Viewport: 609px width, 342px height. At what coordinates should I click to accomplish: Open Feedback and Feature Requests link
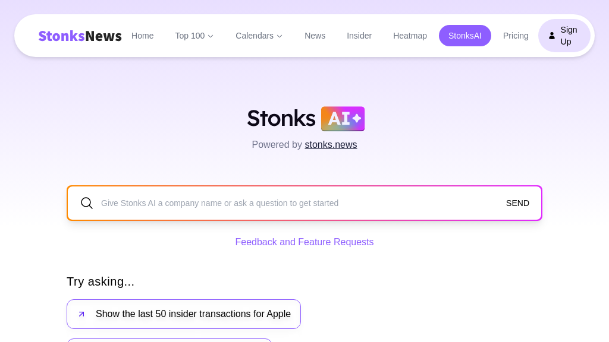(x=304, y=242)
